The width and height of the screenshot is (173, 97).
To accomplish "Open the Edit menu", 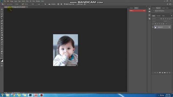I will click(x=8, y=1).
